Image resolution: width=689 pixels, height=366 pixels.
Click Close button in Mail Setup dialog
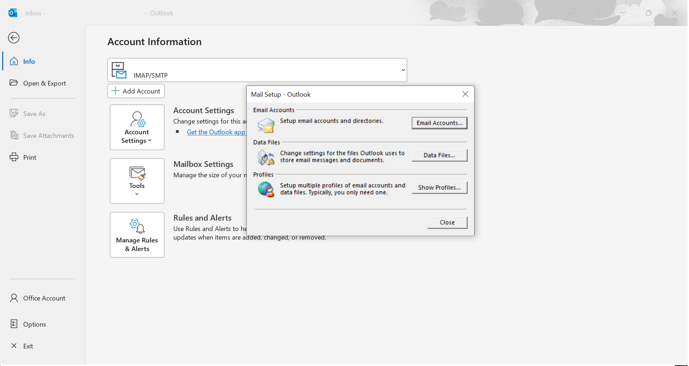pos(447,222)
